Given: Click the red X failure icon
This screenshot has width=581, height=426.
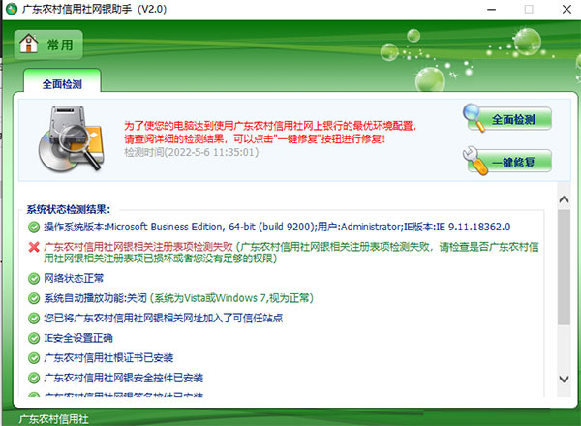Looking at the screenshot, I should tap(34, 247).
